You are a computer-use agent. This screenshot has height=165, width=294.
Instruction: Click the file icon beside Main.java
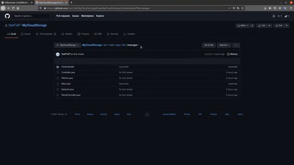tap(58, 84)
